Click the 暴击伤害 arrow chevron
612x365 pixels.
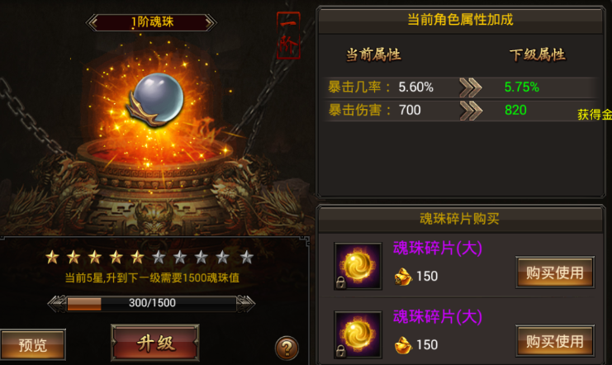[470, 111]
